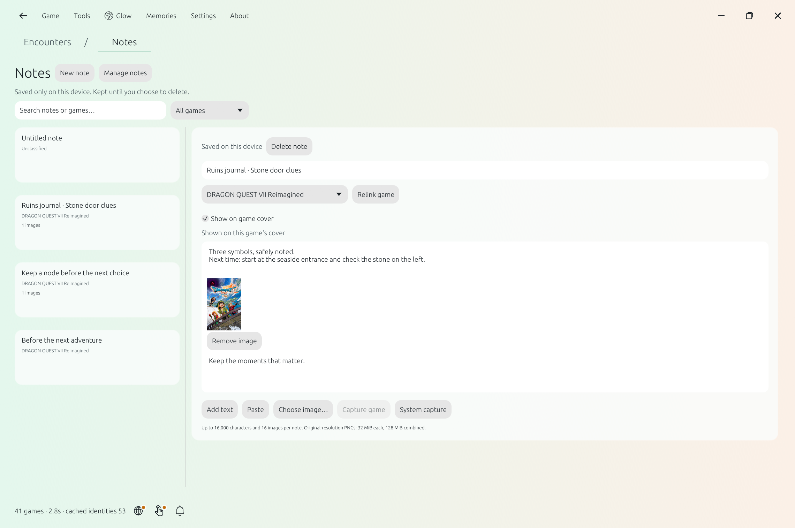Click the System capture button
The height and width of the screenshot is (528, 795).
click(x=423, y=410)
